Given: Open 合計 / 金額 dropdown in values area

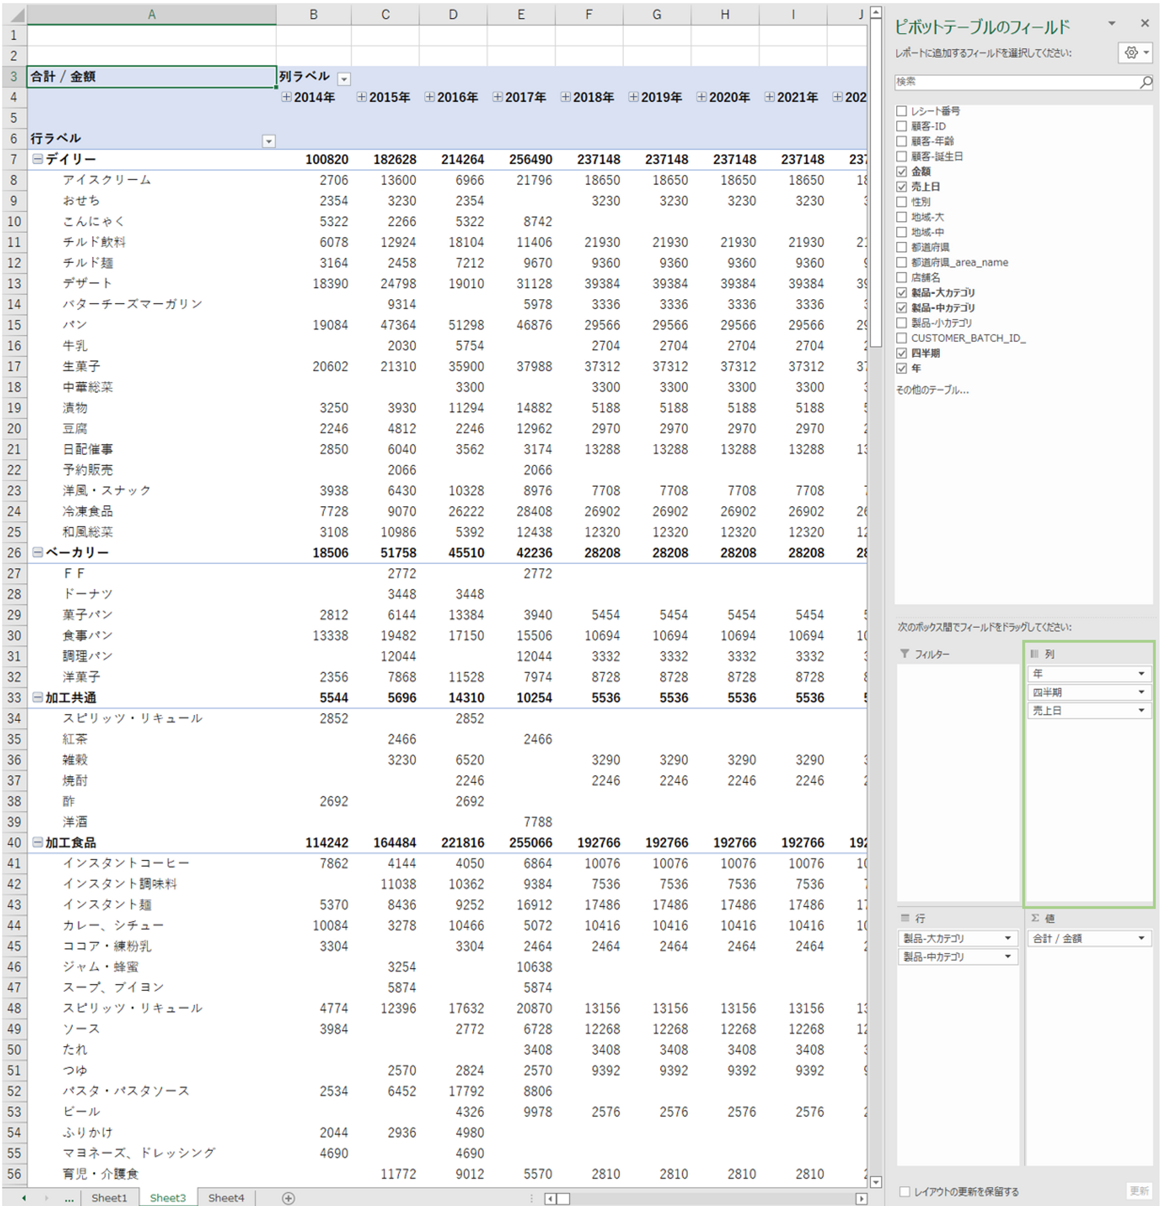Looking at the screenshot, I should 1141,938.
